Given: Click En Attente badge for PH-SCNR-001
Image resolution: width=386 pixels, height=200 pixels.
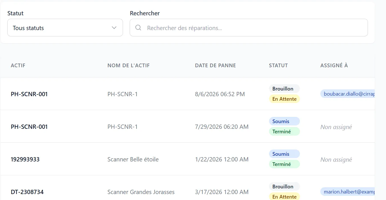Looking at the screenshot, I should pos(284,99).
